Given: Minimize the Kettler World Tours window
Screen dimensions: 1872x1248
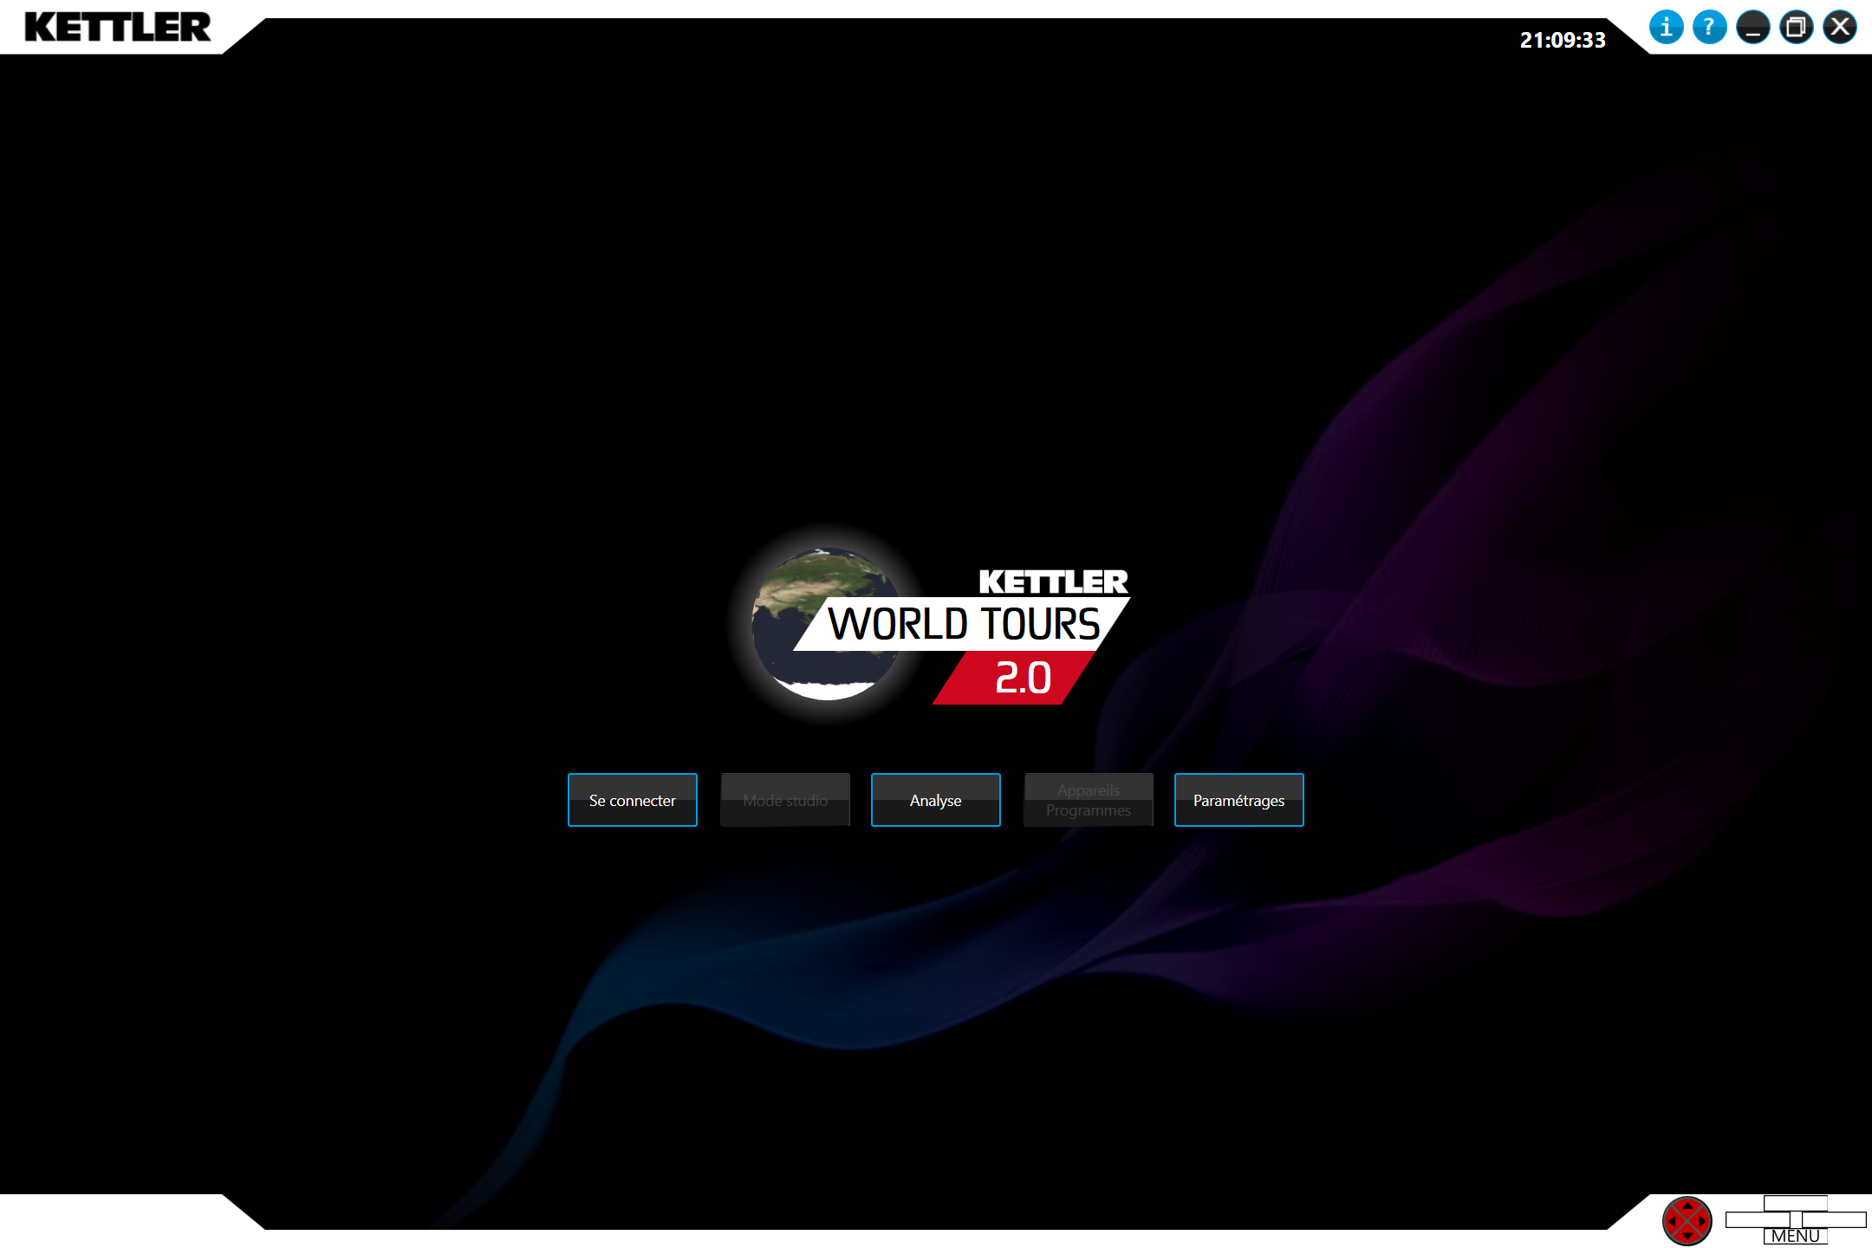Looking at the screenshot, I should coord(1752,27).
